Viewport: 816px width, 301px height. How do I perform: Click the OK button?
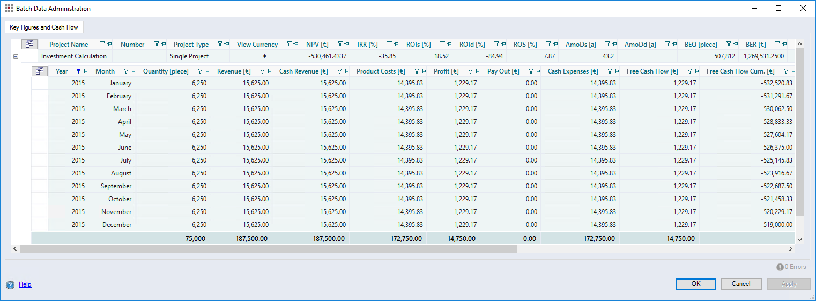point(695,284)
